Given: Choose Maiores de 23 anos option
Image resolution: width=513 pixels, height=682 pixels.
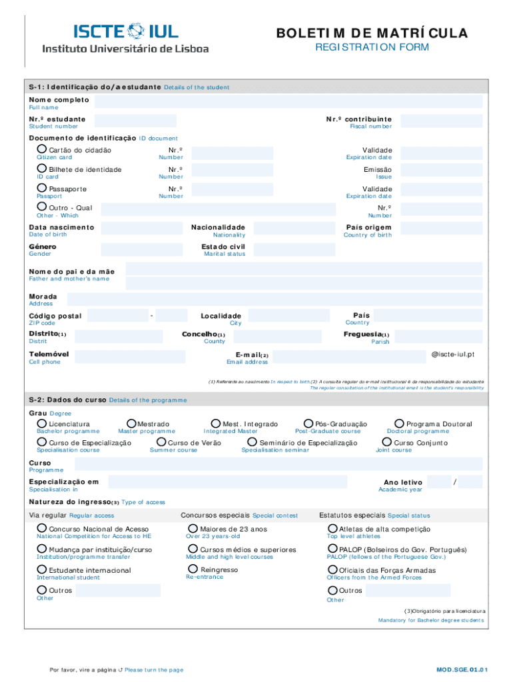Looking at the screenshot, I should tap(193, 528).
